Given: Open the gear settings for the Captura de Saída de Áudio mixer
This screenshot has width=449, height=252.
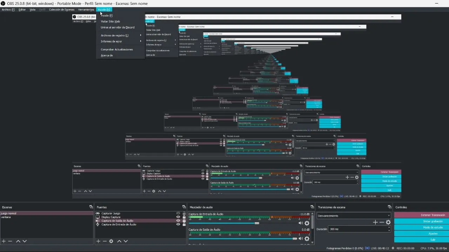Looking at the screenshot, I should point(307,239).
